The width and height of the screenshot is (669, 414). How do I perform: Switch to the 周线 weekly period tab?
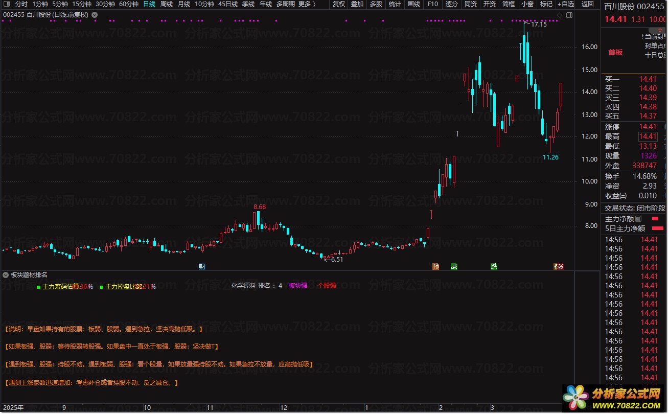tap(167, 4)
